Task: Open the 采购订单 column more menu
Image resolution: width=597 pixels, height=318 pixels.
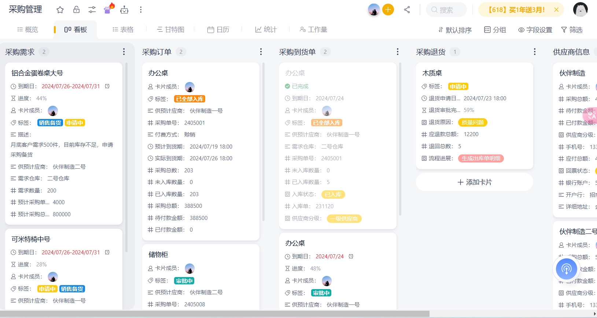Action: 261,52
